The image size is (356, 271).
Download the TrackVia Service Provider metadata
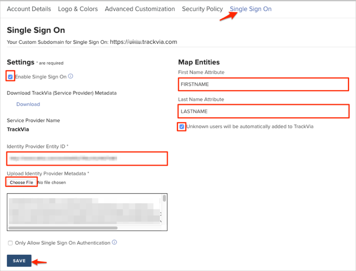(28, 104)
